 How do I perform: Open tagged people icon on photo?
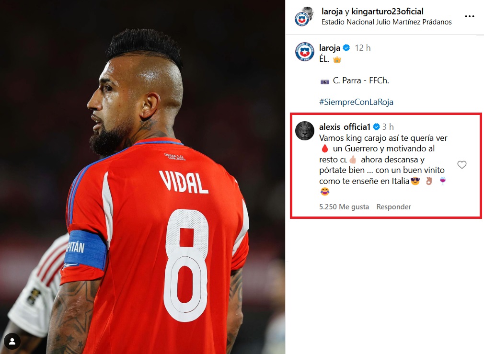[x=12, y=342]
